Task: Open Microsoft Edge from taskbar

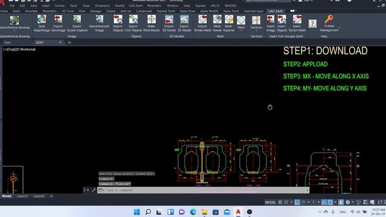Action: (x=193, y=212)
